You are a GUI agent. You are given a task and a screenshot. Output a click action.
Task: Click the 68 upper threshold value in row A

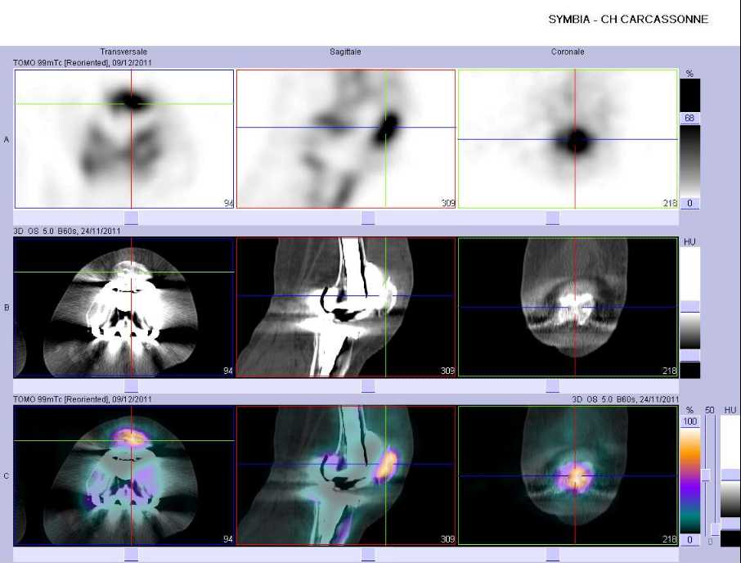[689, 118]
